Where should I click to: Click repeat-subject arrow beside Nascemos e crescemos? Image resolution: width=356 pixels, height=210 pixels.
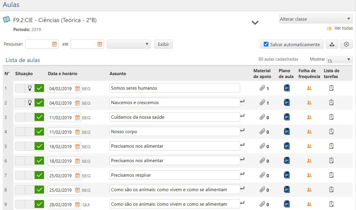click(x=242, y=101)
